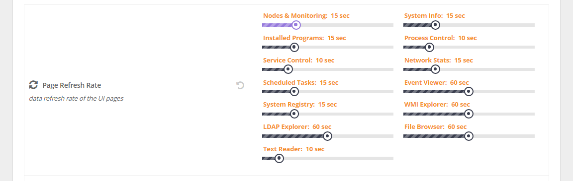The width and height of the screenshot is (573, 181).
Task: Click the WMI Explorer slider handle
Action: [469, 114]
